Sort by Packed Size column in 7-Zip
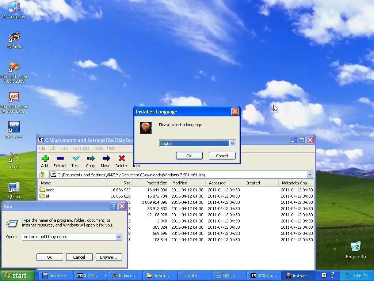 (151, 183)
